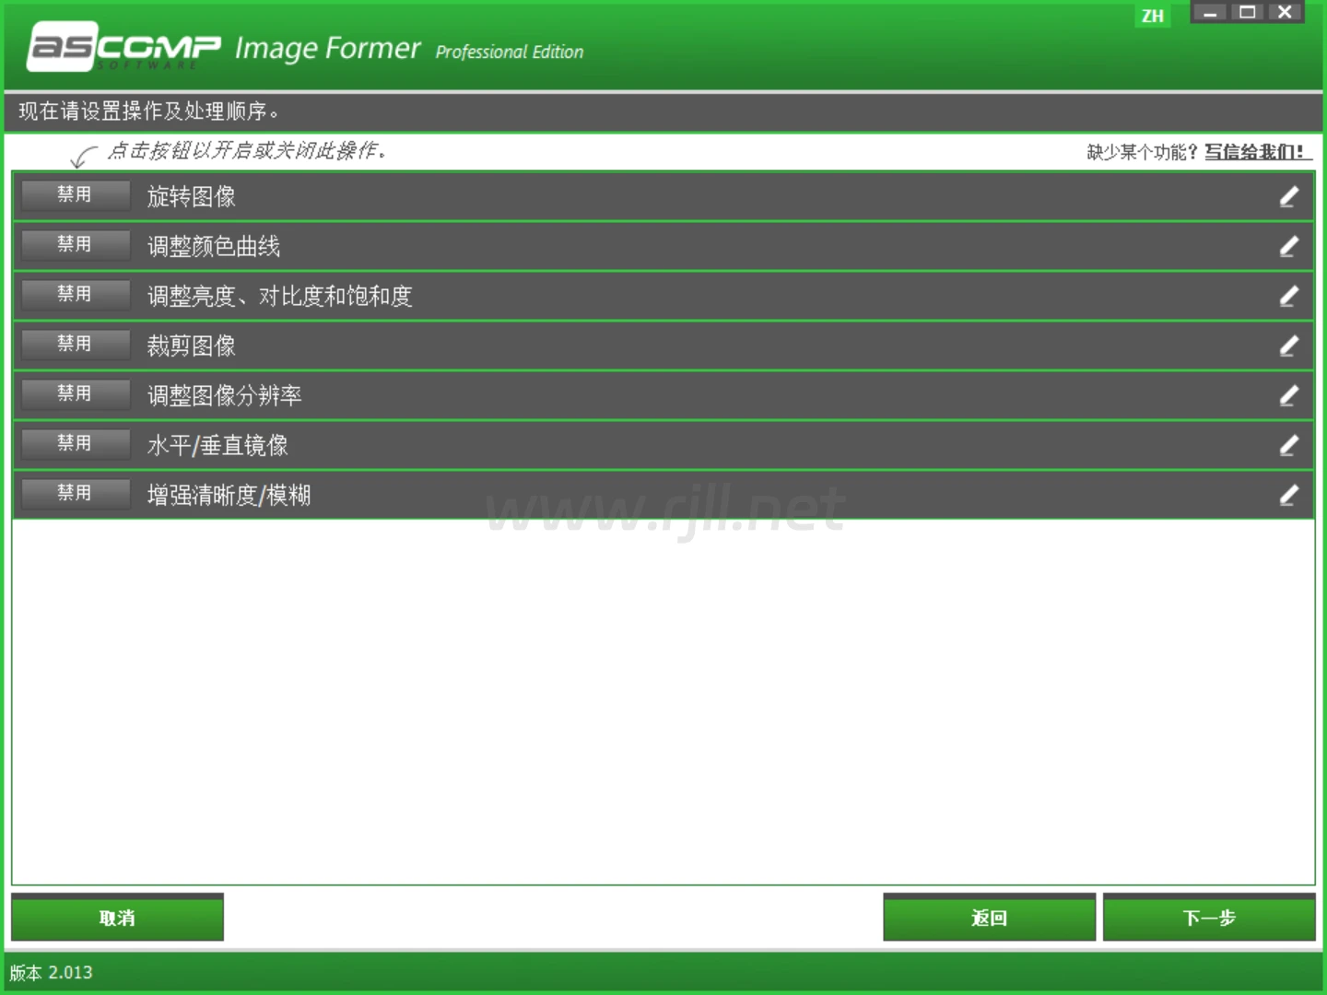Edit the 增强清晰度/模糊 operation
1327x995 pixels.
pyautogui.click(x=1288, y=495)
